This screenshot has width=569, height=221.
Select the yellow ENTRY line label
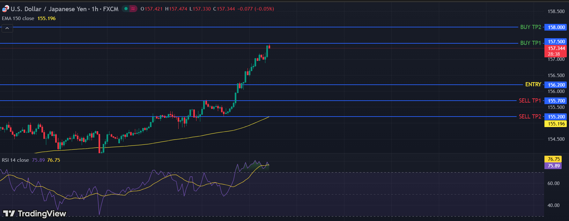(x=533, y=84)
